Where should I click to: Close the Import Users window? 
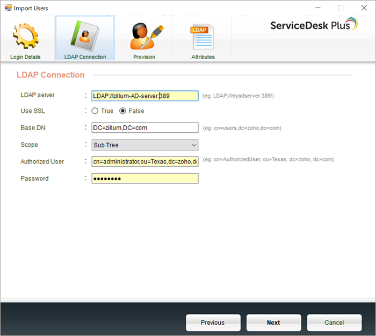[x=364, y=8]
